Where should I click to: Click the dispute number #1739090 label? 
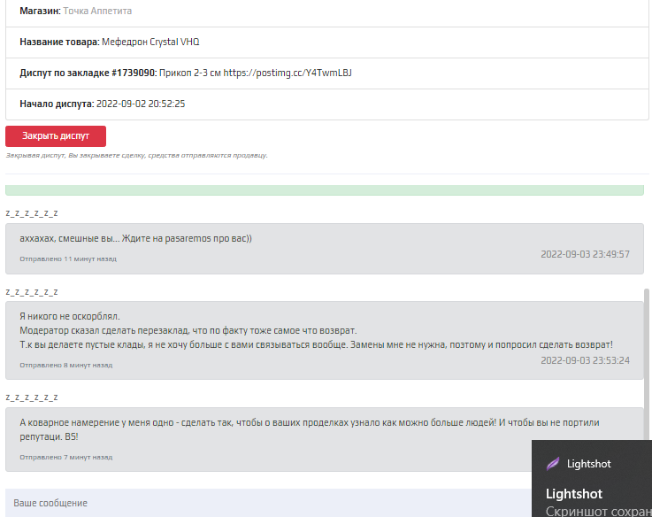coord(134,73)
